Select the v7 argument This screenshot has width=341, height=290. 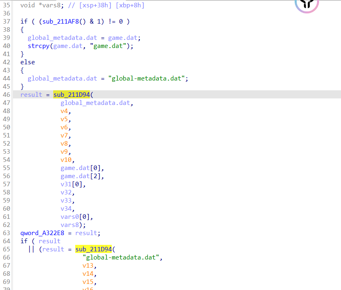(x=64, y=135)
